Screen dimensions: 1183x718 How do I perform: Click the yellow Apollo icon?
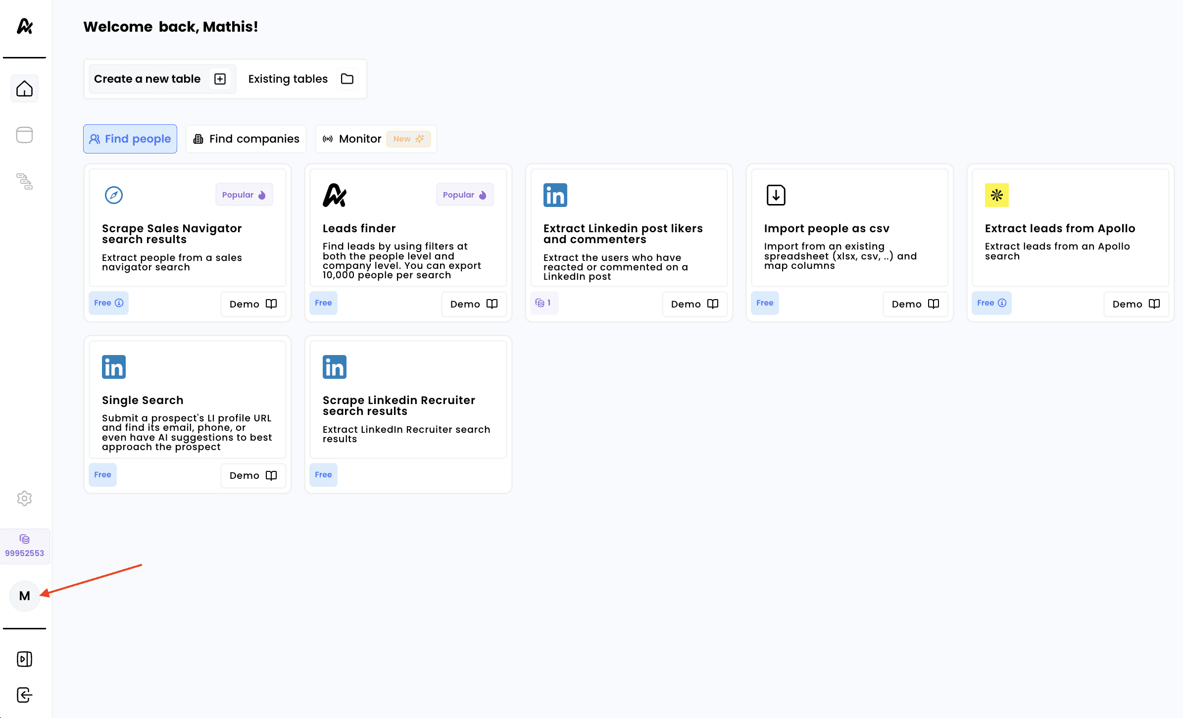tap(997, 195)
